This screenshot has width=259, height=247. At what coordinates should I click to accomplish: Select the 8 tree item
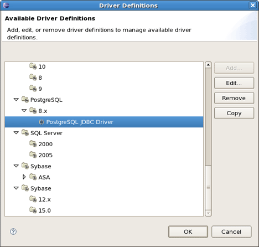(x=40, y=78)
